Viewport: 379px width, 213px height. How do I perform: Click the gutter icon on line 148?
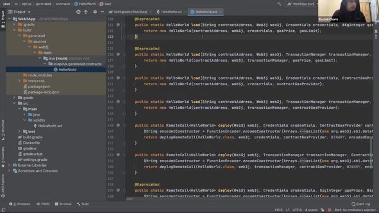pyautogui.click(x=118, y=125)
